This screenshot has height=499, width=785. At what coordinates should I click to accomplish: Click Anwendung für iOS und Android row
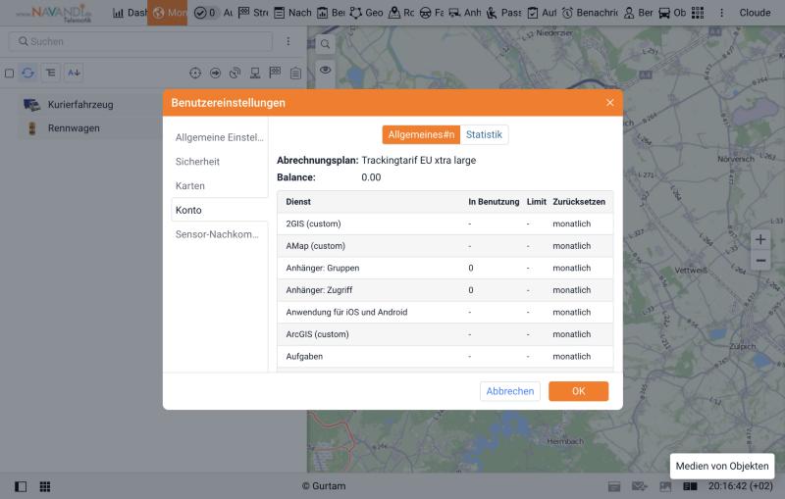click(445, 312)
